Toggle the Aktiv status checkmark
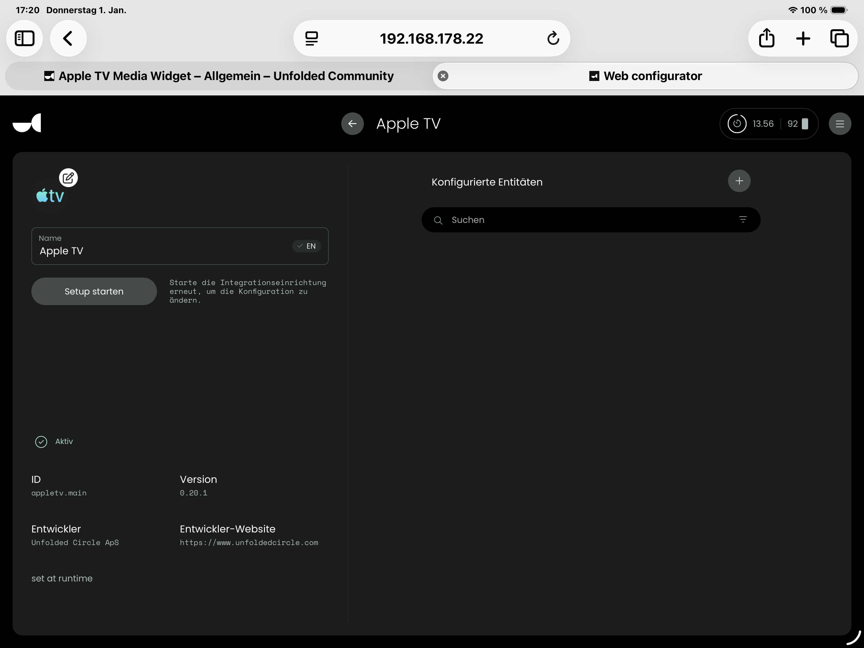This screenshot has width=864, height=648. (41, 442)
